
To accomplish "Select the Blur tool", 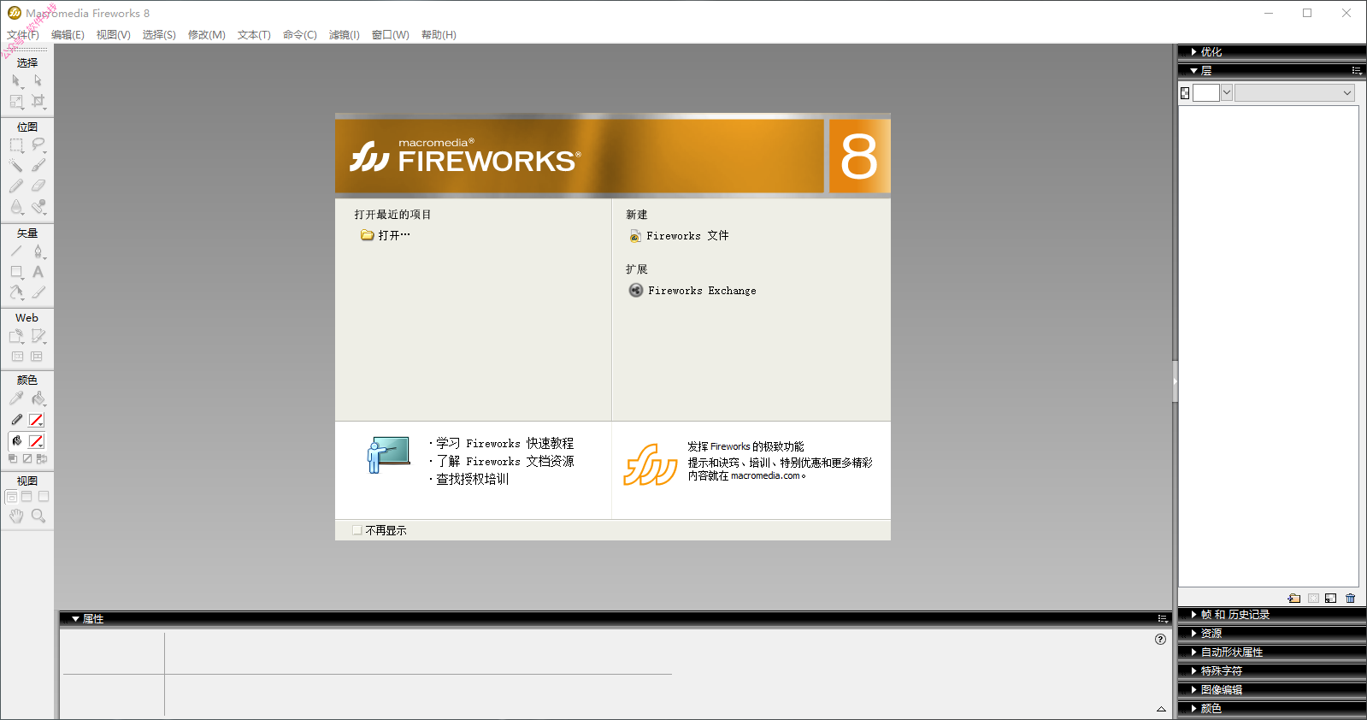I will point(16,206).
